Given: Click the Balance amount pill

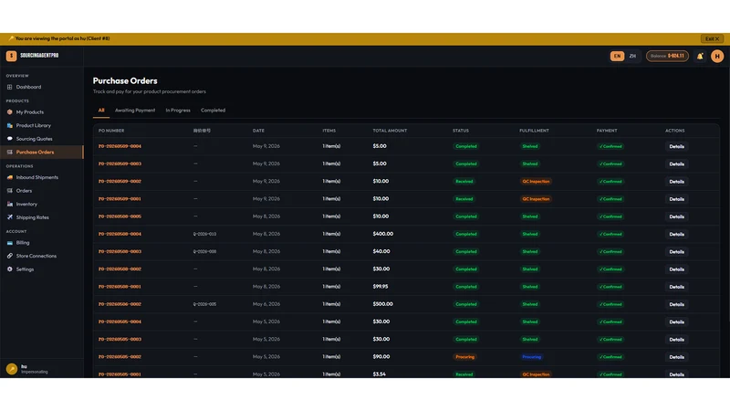Looking at the screenshot, I should [x=667, y=56].
